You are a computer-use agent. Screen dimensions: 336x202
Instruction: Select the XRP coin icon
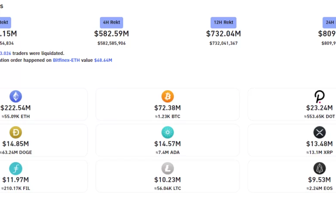(x=319, y=132)
